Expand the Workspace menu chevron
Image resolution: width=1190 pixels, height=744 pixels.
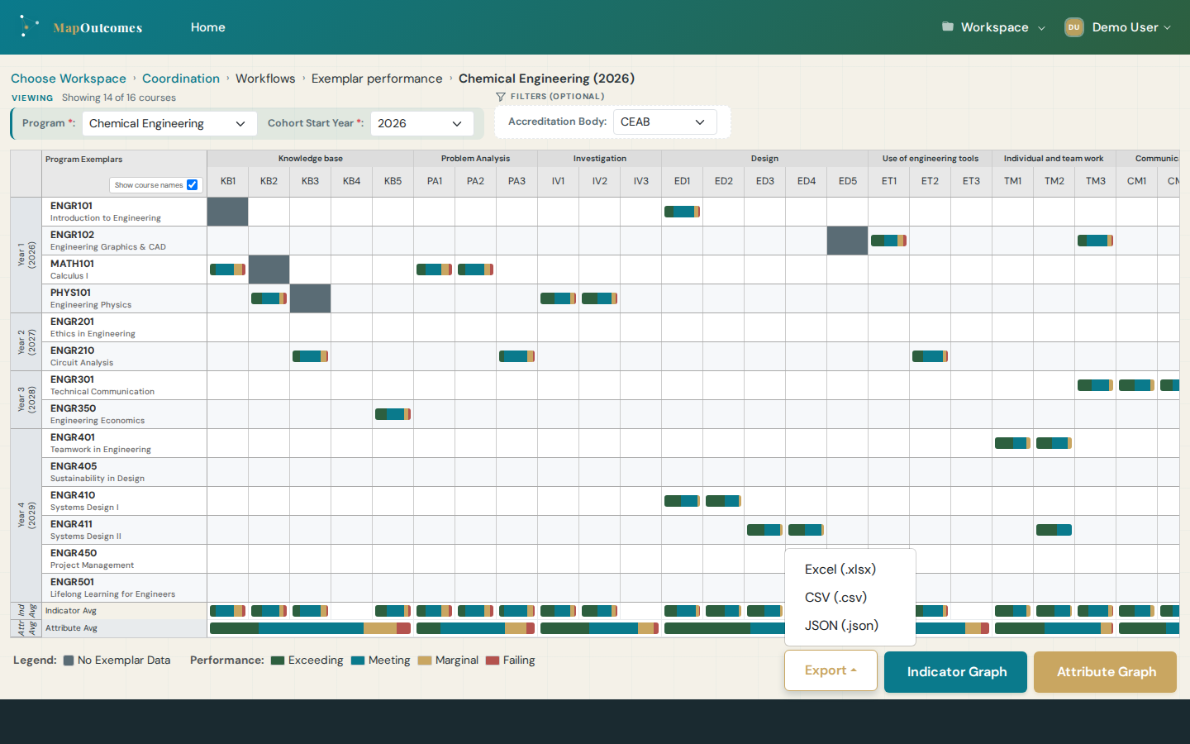tap(1041, 28)
